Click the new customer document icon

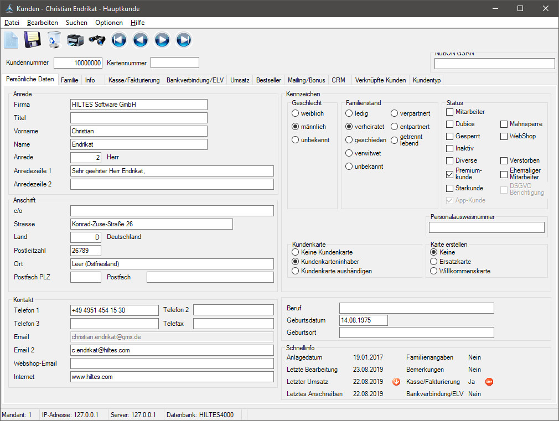click(12, 40)
